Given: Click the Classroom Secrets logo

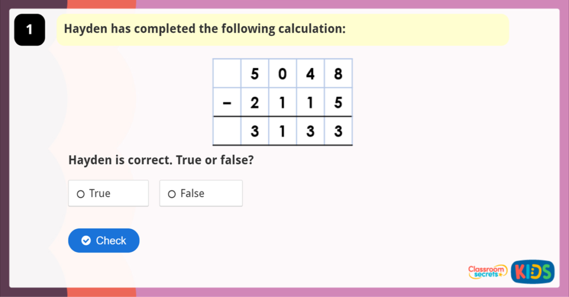Looking at the screenshot, I should click(487, 271).
